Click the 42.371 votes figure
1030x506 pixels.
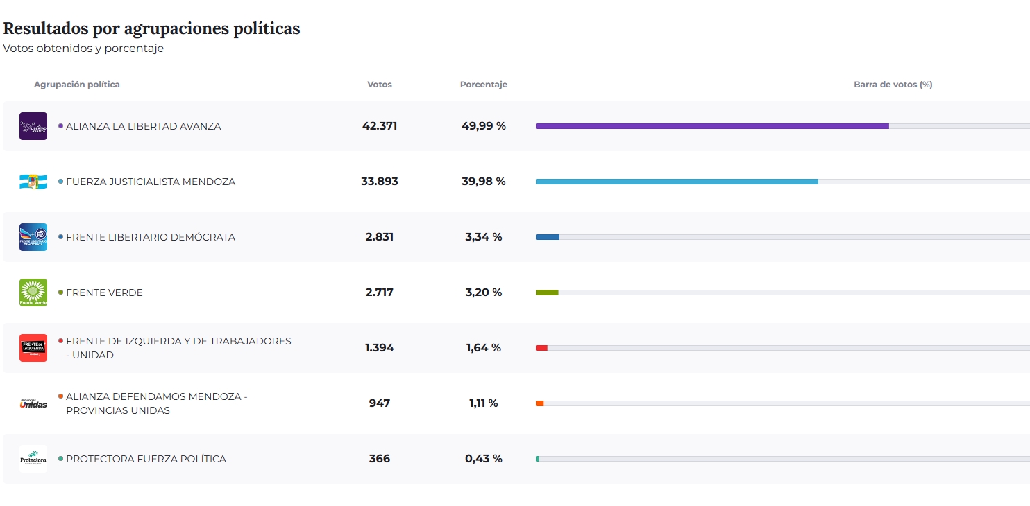pos(380,126)
